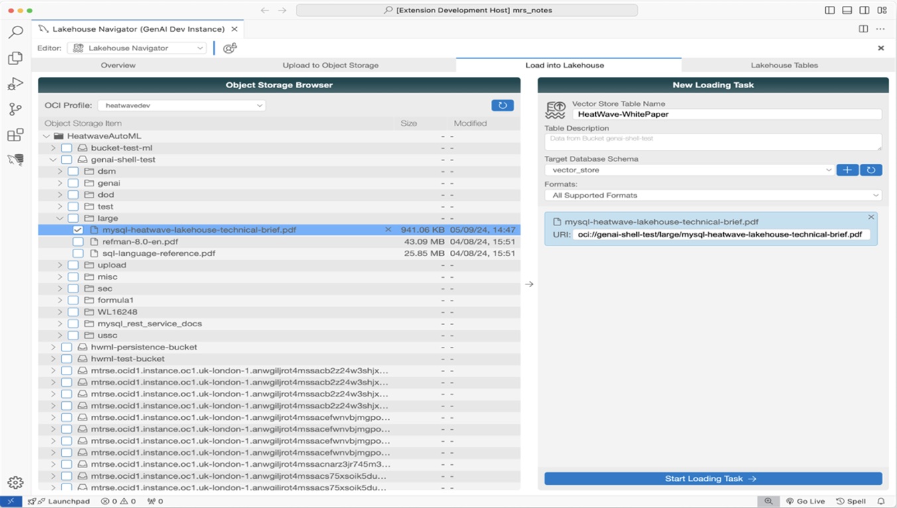Refresh the target database schema list
The width and height of the screenshot is (897, 508).
pyautogui.click(x=870, y=170)
